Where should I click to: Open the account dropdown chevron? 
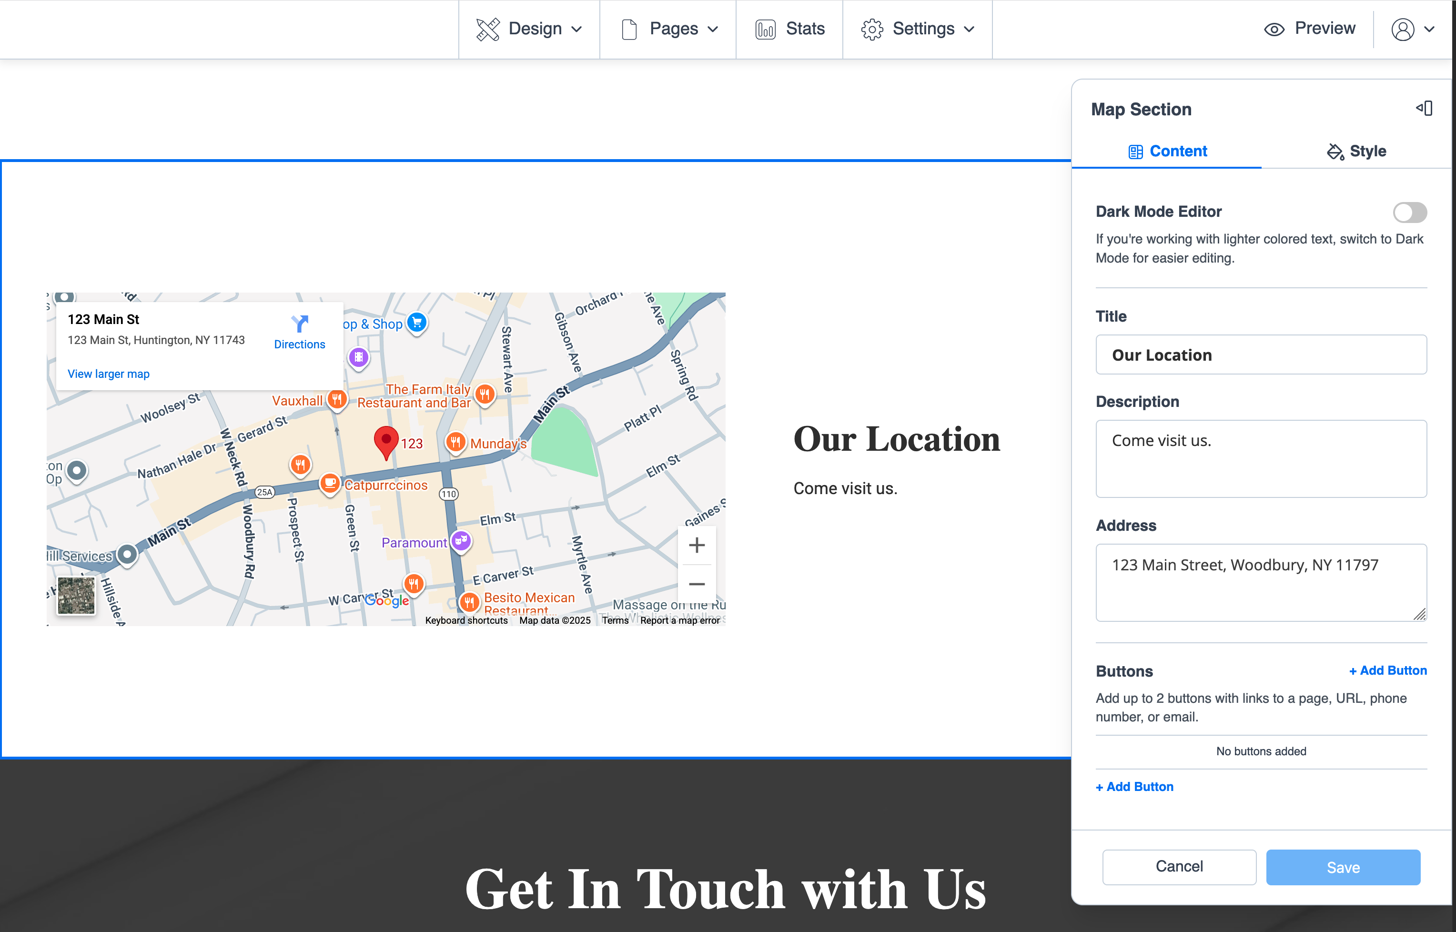[x=1429, y=29]
